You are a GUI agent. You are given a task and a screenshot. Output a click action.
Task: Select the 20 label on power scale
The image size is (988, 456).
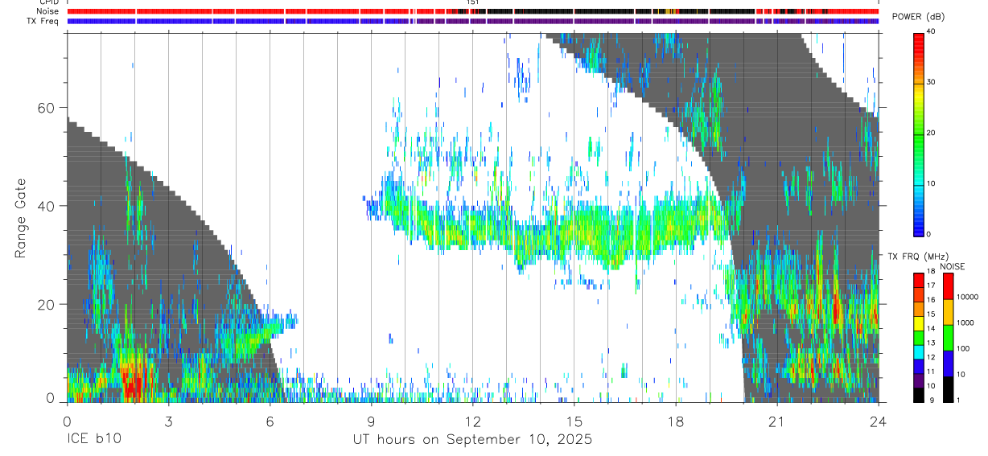point(932,133)
